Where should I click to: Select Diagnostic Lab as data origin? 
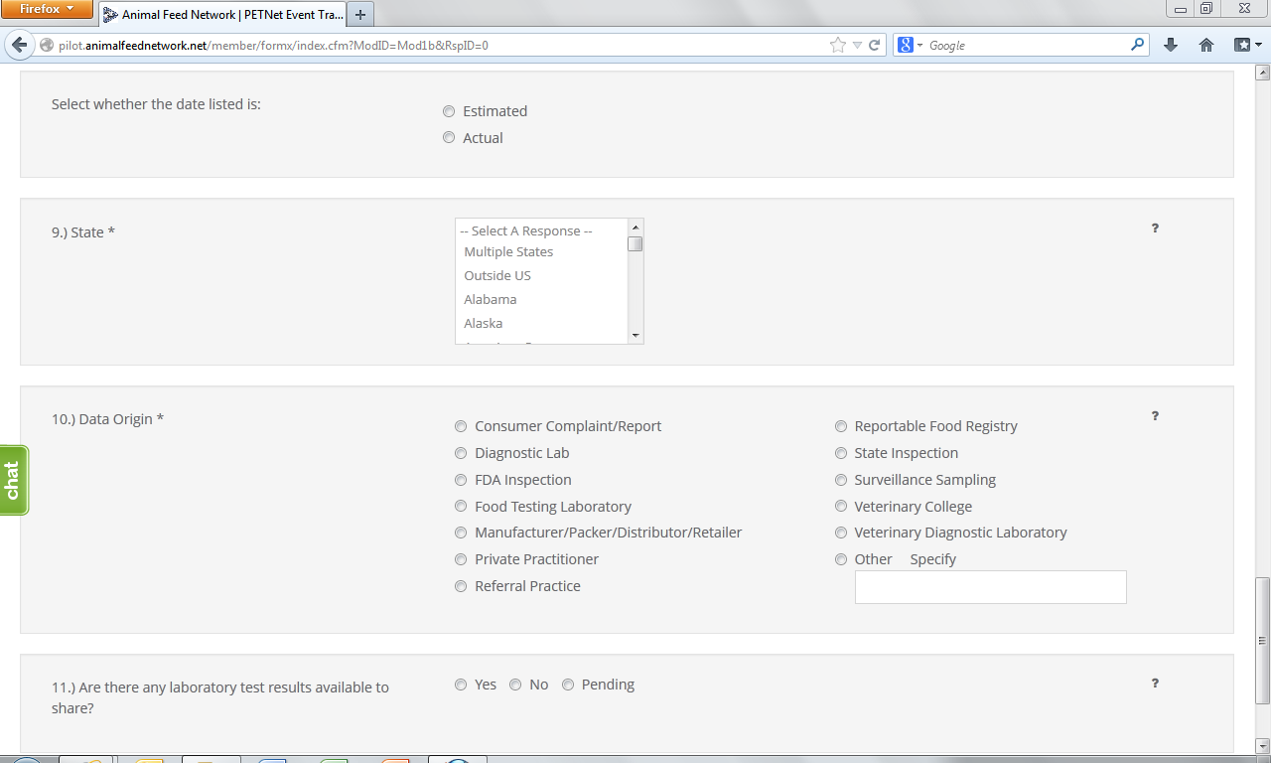(x=461, y=453)
